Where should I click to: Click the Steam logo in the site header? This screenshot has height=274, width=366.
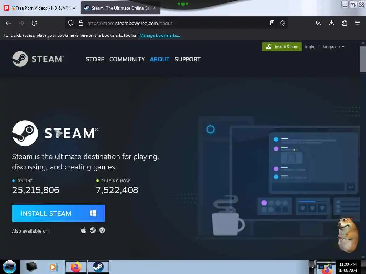(x=38, y=59)
